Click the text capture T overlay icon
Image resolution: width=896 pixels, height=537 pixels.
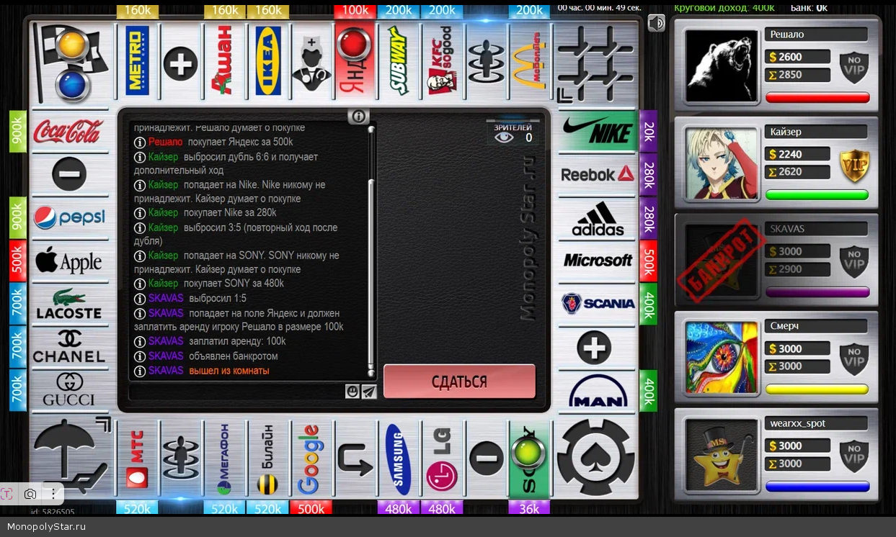click(8, 494)
